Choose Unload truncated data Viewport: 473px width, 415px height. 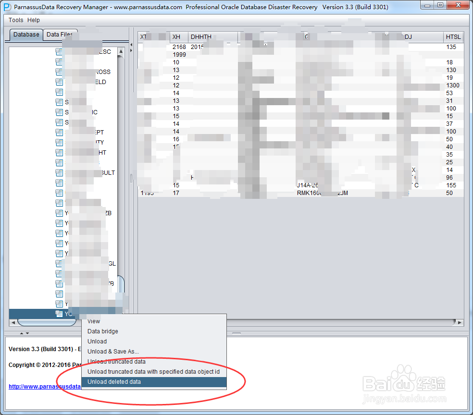point(154,361)
